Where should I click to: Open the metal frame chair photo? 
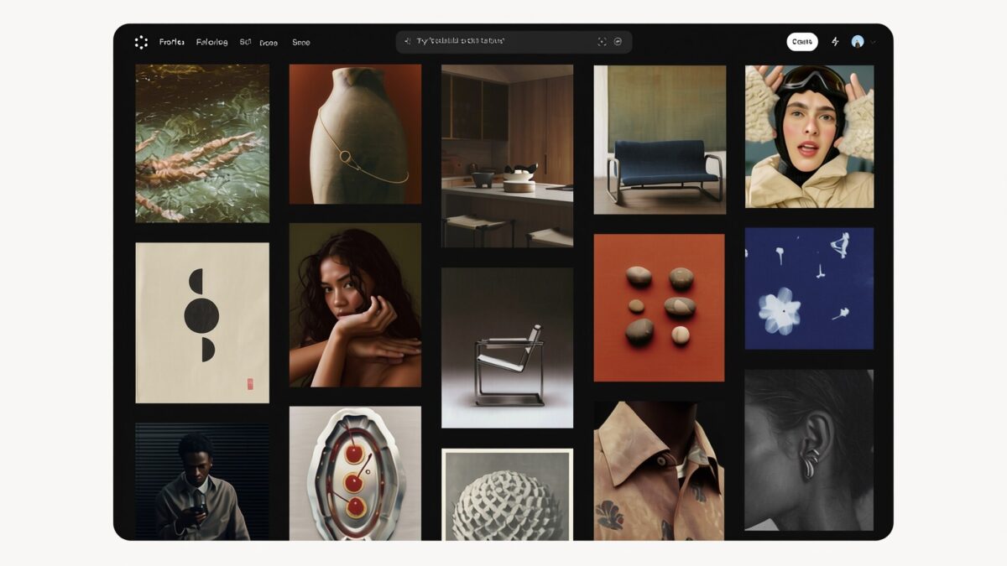pos(507,347)
